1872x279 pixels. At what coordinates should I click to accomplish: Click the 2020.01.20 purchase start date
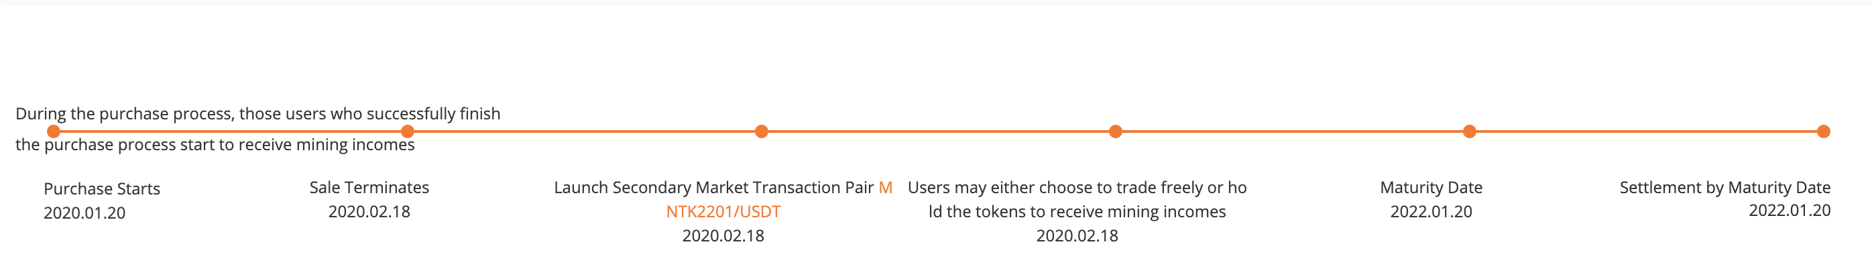(x=84, y=213)
